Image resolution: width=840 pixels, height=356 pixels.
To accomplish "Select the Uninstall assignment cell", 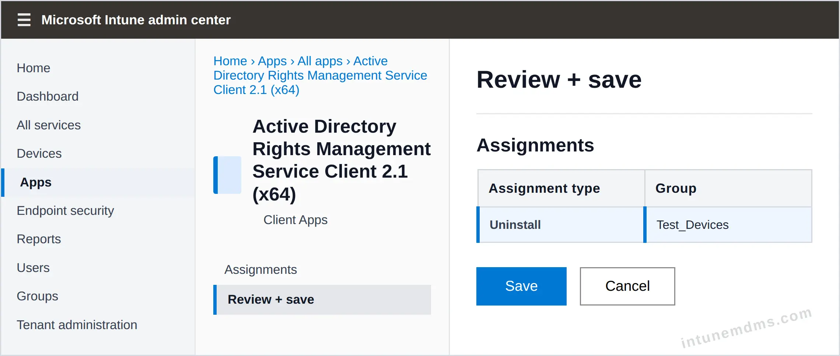I will click(561, 225).
